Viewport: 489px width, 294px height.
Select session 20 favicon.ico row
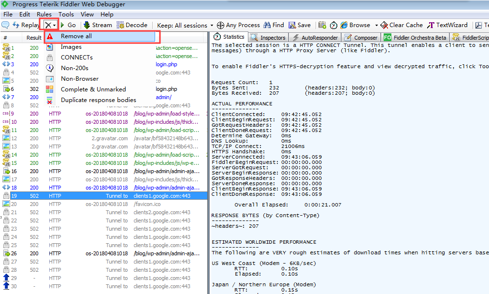[x=104, y=204]
